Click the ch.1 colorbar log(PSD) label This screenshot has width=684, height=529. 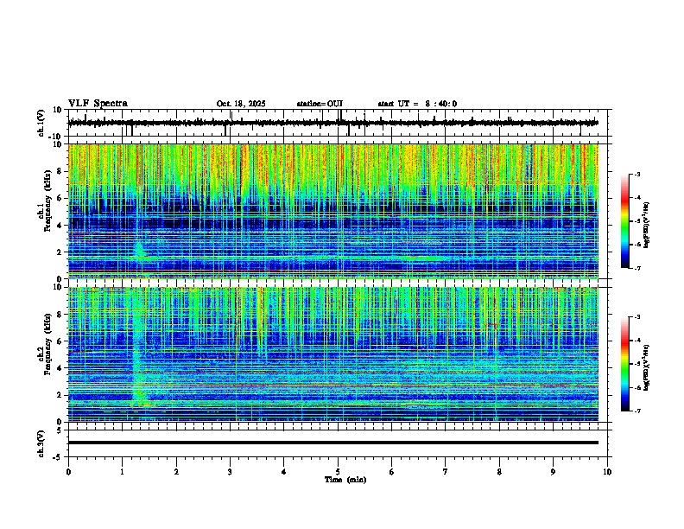click(646, 226)
